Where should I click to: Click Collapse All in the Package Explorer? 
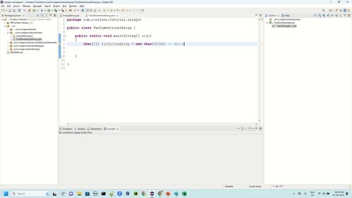(x=38, y=15)
